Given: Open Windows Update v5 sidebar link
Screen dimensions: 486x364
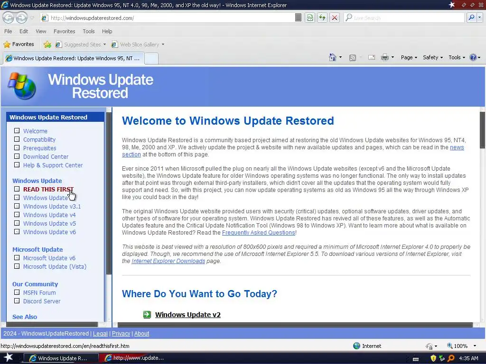Looking at the screenshot, I should (49, 224).
